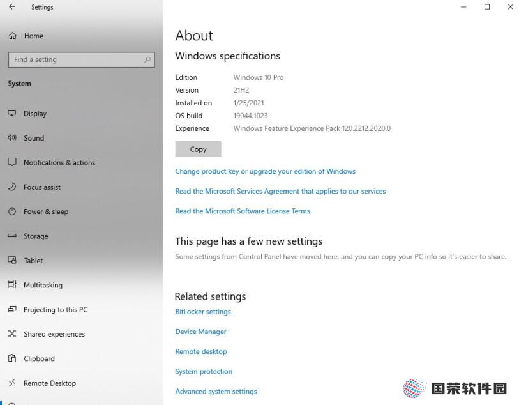Click the Projecting to this PC icon
This screenshot has width=519, height=405.
(x=12, y=309)
